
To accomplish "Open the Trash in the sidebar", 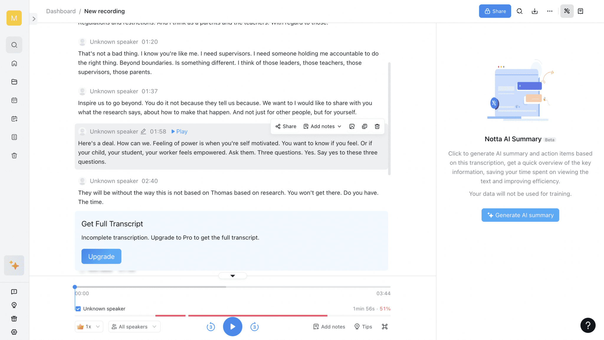I will [14, 155].
